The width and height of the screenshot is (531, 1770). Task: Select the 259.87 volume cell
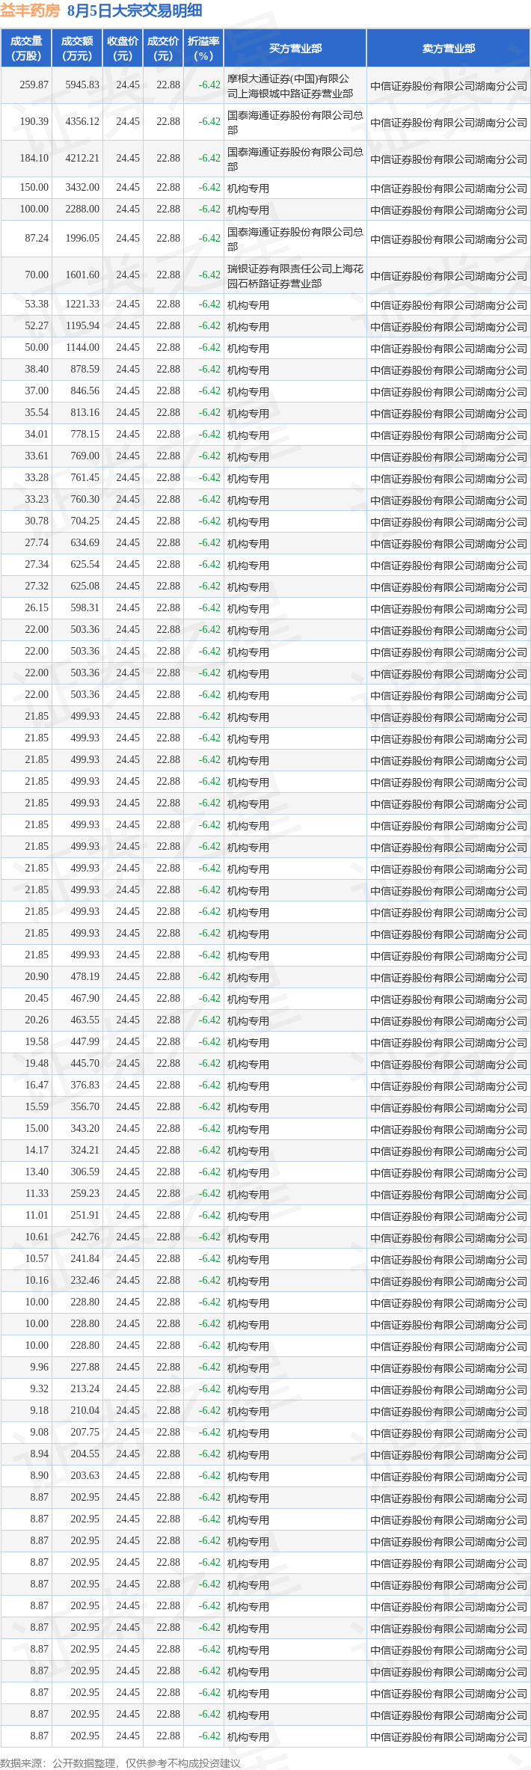pyautogui.click(x=34, y=85)
